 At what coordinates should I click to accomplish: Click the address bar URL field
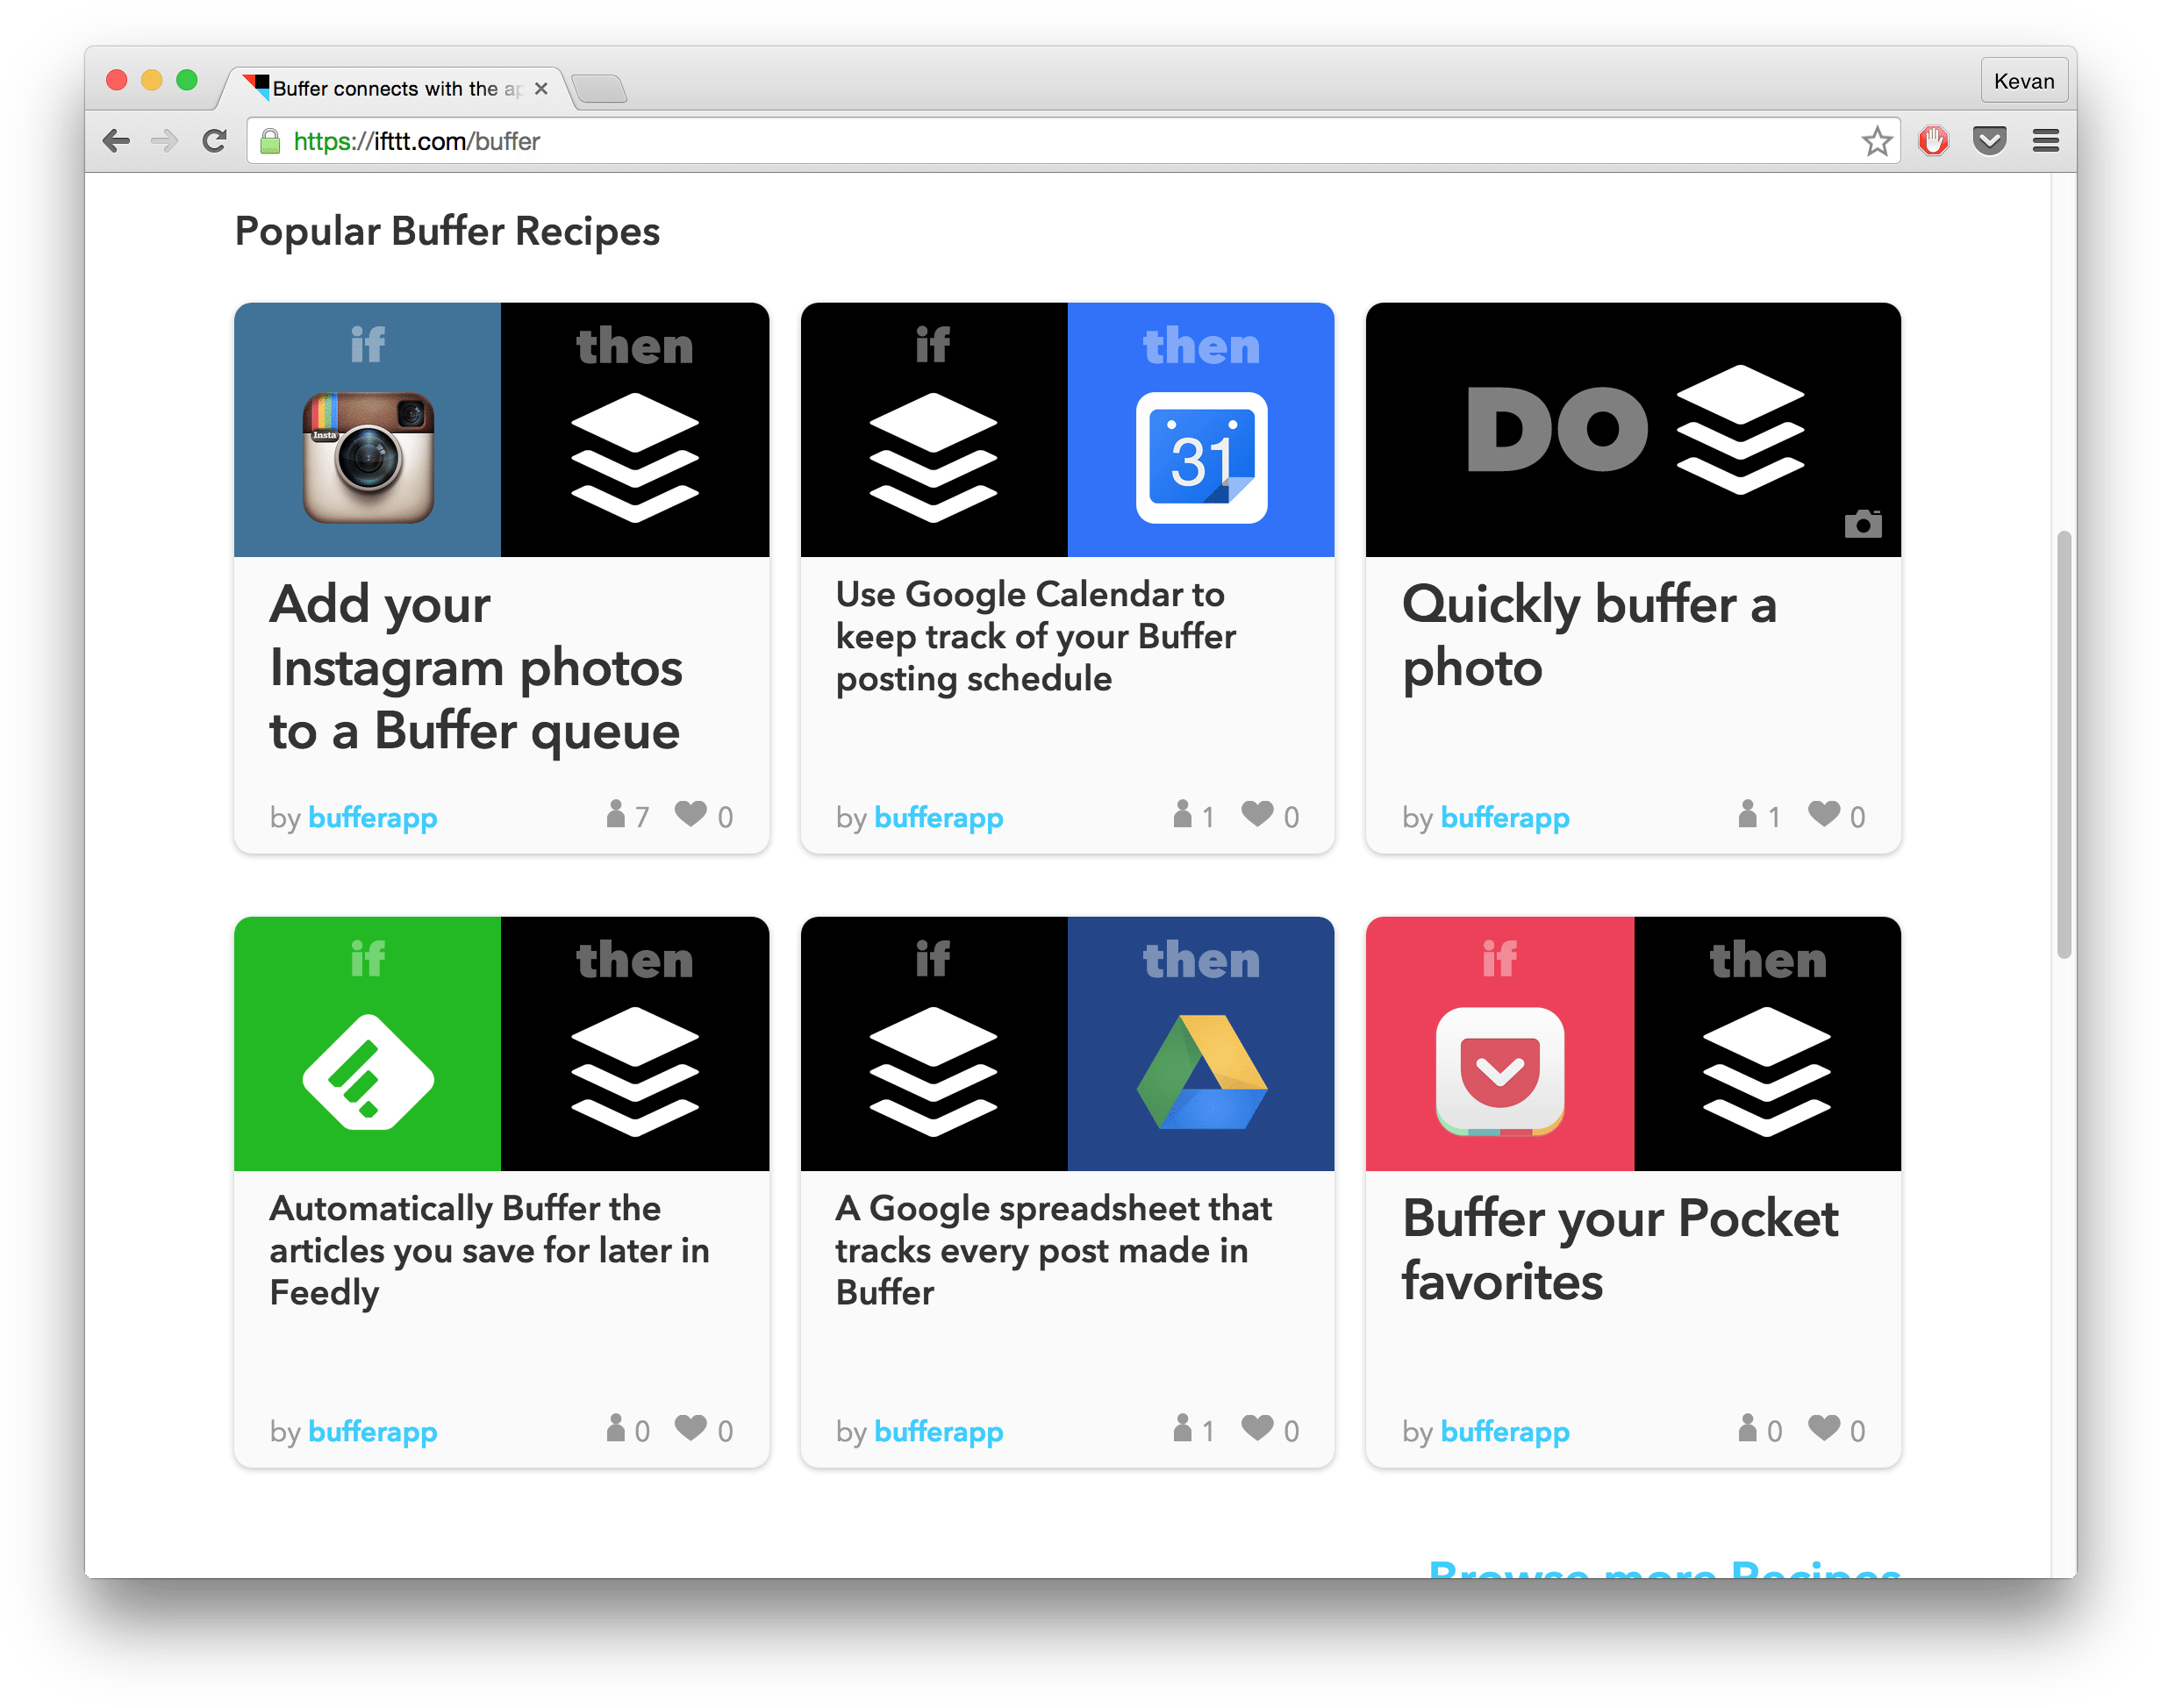pyautogui.click(x=700, y=141)
